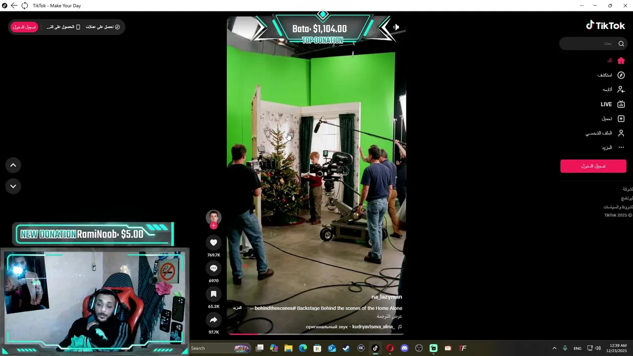Image resolution: width=633 pixels, height=356 pixels.
Task: Open File Explorer from the taskbar
Action: point(288,348)
